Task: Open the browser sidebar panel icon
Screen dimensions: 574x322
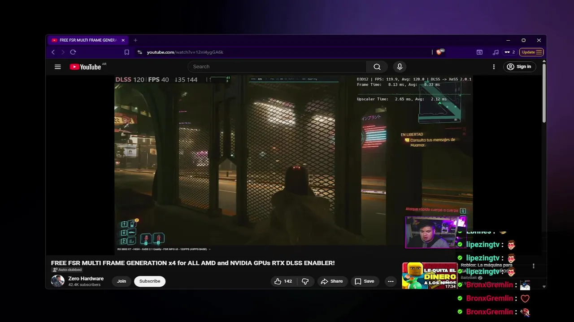Action: (x=479, y=52)
